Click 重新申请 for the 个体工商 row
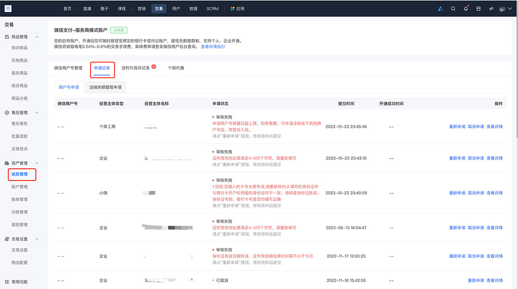 coord(457,127)
